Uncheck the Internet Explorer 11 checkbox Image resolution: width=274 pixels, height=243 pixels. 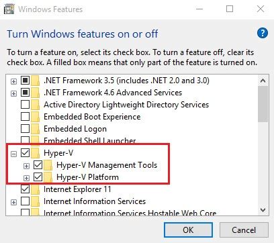(x=25, y=189)
